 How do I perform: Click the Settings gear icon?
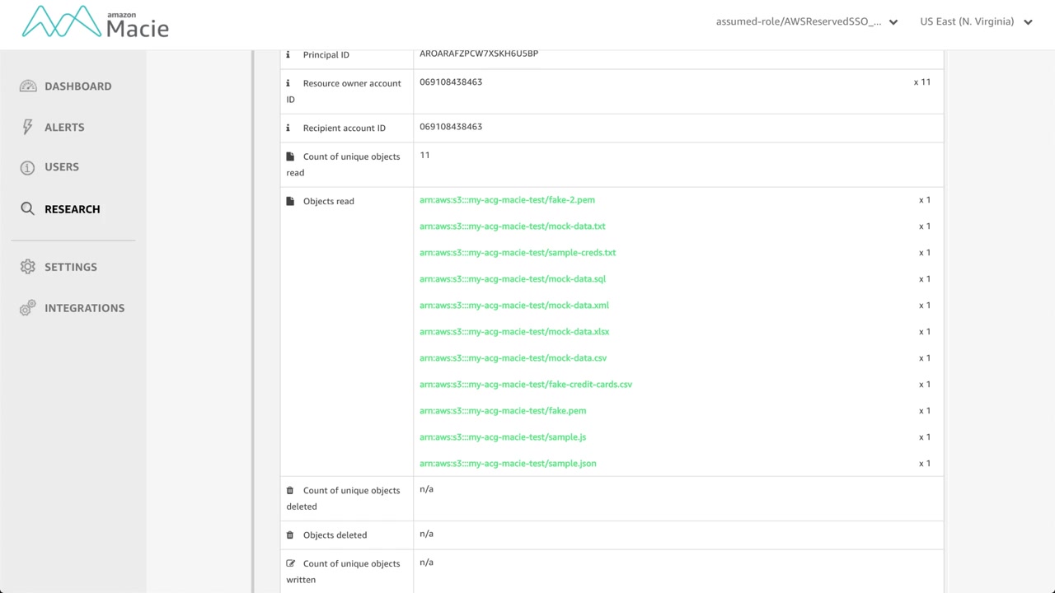[28, 267]
